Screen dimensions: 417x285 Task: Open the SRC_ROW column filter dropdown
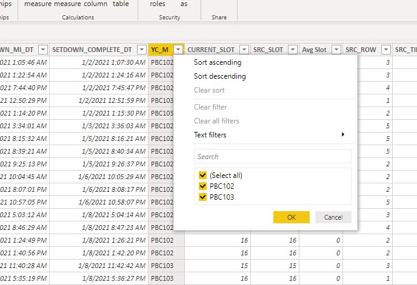click(x=386, y=50)
